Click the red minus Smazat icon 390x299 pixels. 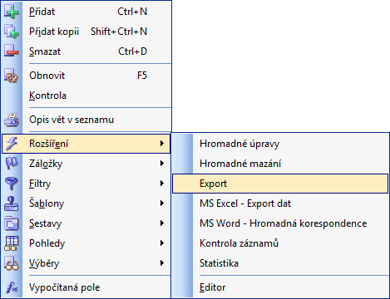pyautogui.click(x=12, y=51)
